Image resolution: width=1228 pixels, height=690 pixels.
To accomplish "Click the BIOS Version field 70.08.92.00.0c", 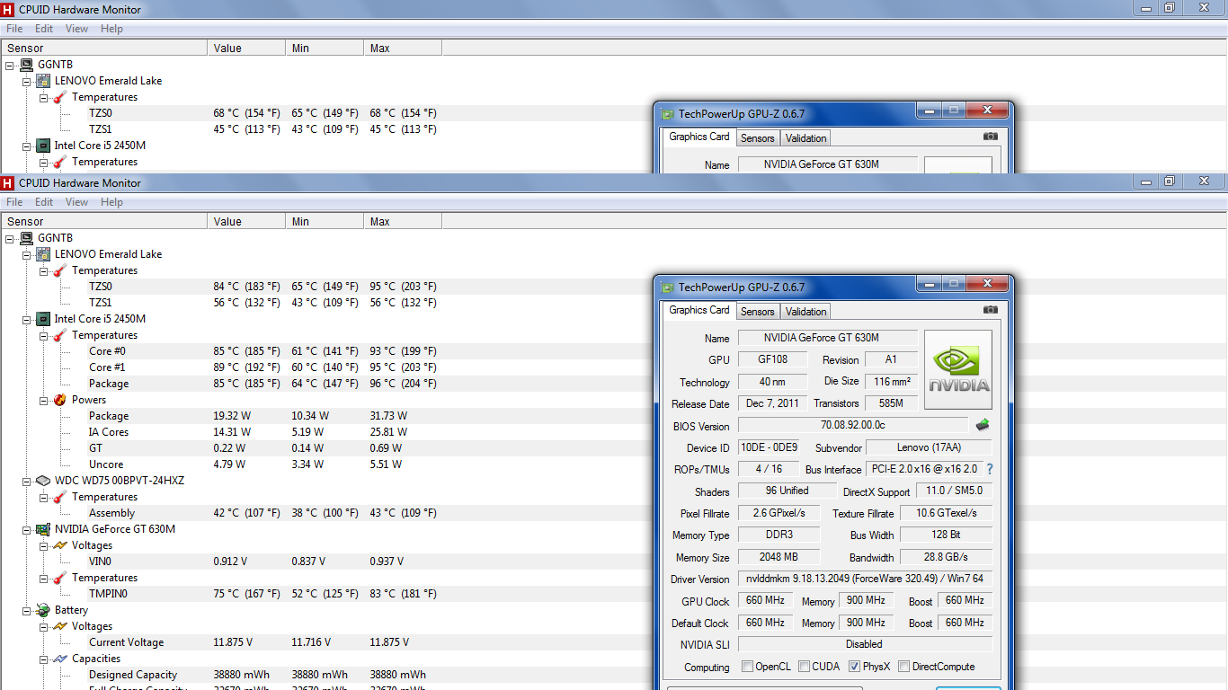I will point(853,425).
